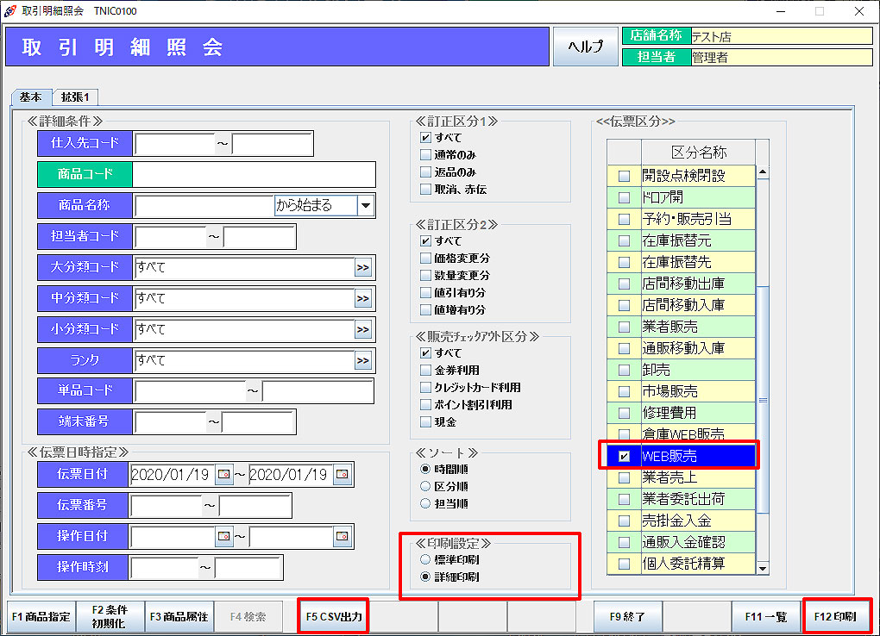This screenshot has height=636, width=880.
Task: Click the 伝票区分 list scrollbar down arrow
Action: pos(762,567)
